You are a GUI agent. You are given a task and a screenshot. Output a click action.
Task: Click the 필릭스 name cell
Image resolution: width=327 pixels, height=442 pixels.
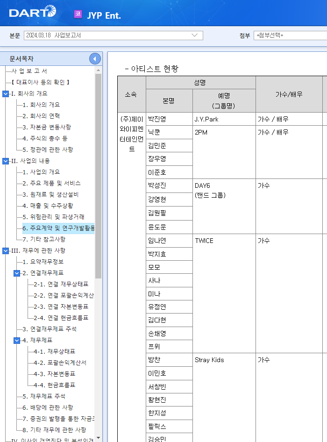[169, 426]
